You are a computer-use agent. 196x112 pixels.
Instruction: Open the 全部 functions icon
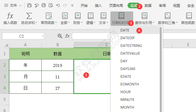pos(65,16)
